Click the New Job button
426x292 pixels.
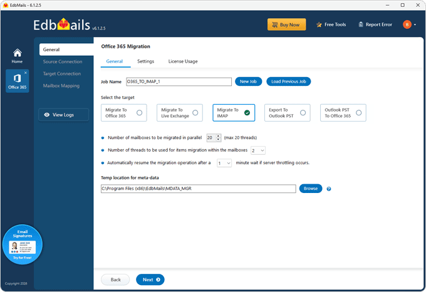point(248,81)
